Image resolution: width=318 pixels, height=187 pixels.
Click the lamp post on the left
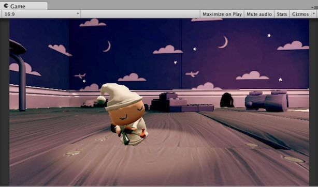[x=18, y=75]
